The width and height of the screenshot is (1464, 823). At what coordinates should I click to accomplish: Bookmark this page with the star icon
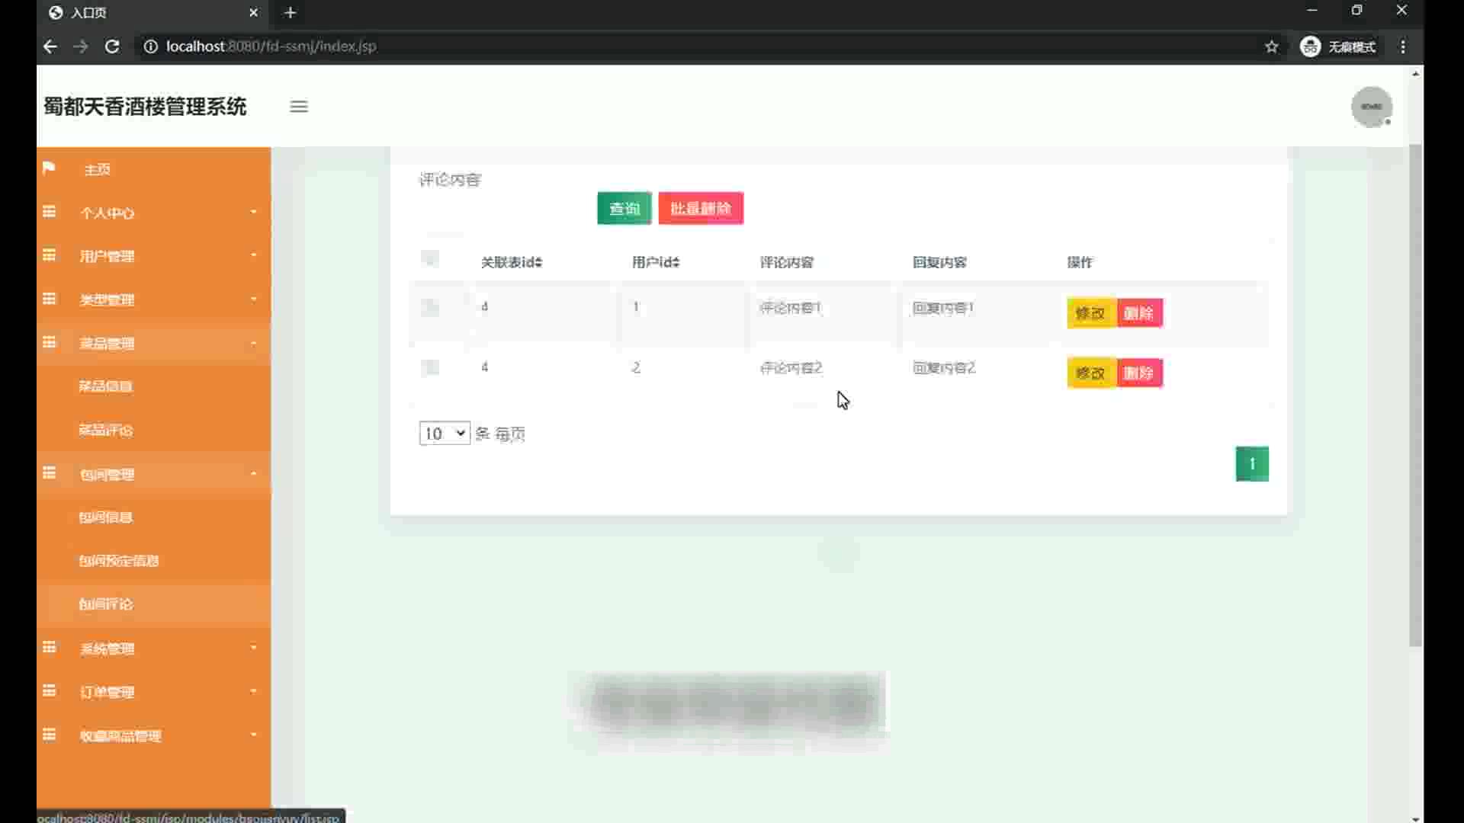click(x=1271, y=46)
